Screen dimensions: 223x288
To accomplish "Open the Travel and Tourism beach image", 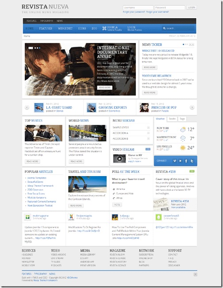I will coord(88,184).
